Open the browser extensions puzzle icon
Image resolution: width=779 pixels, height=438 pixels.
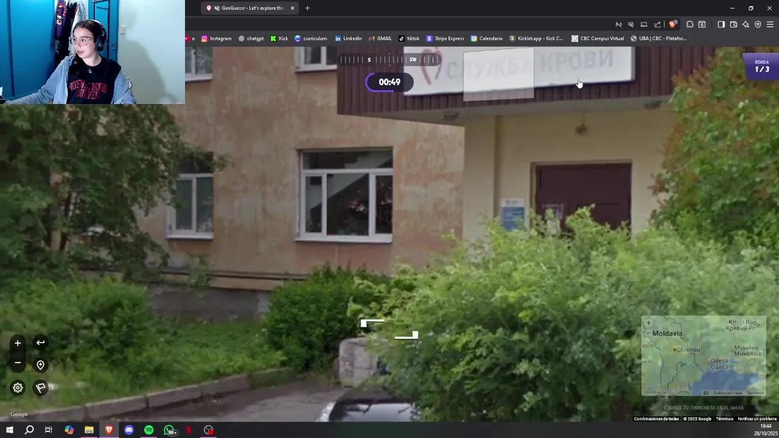(x=690, y=24)
